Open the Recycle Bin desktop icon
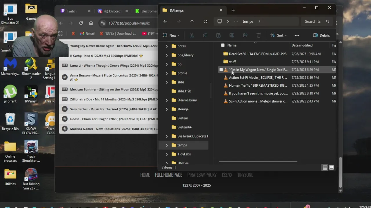The image size is (371, 208). [10, 121]
